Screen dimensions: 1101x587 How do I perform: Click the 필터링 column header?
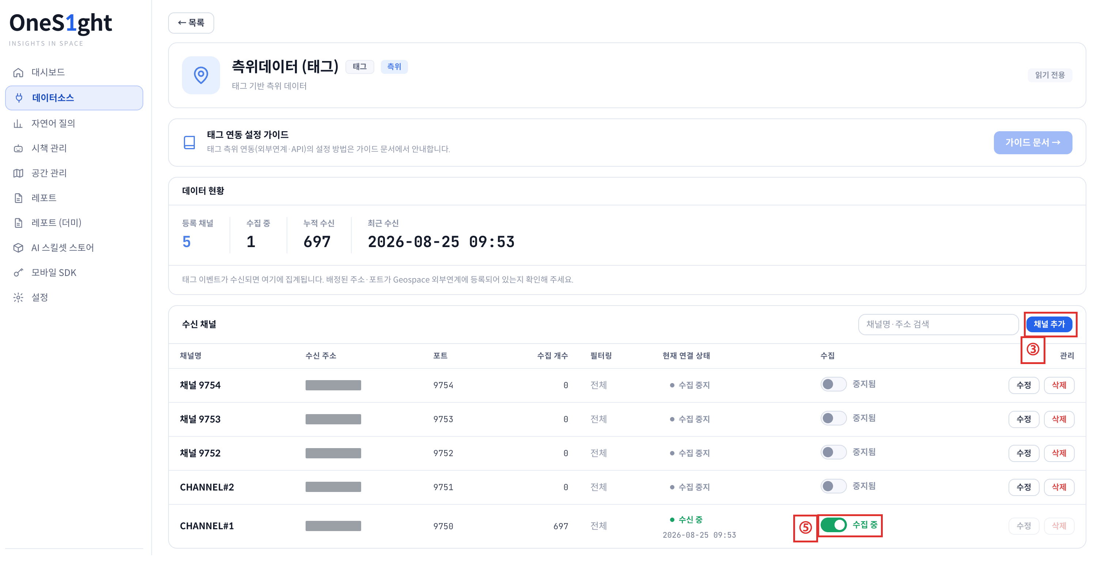coord(601,355)
